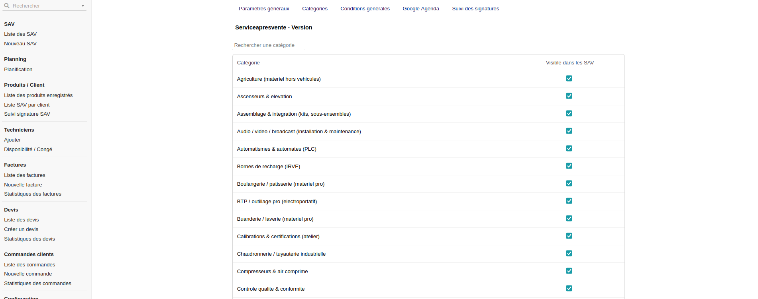
Task: Open Liste des SAV link
Action: click(x=20, y=34)
